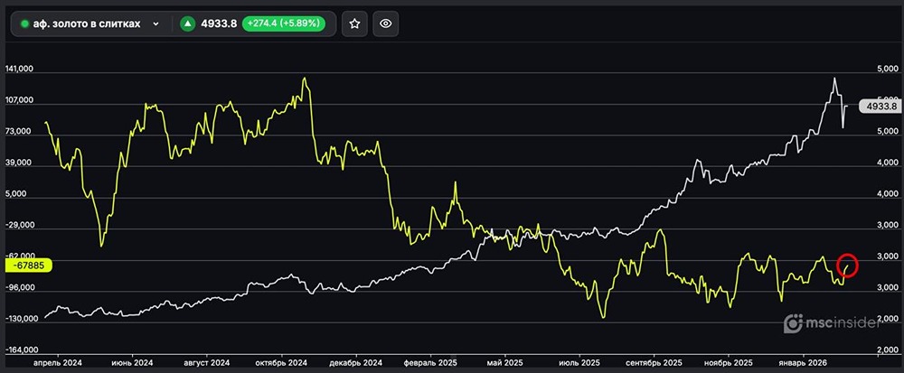This screenshot has height=373, width=904.
Task: Select апрель 2024 on the time axis
Action: pos(58,363)
